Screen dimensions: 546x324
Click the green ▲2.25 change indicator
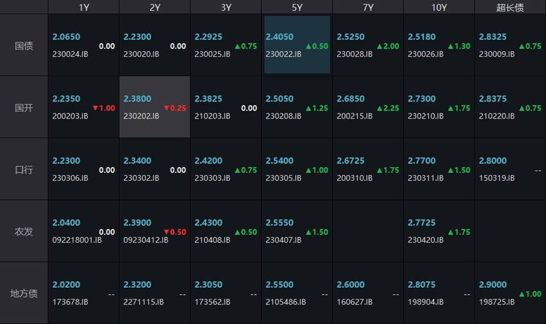(388, 108)
